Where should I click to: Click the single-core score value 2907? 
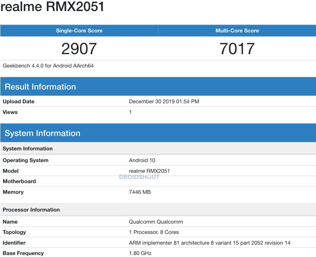pyautogui.click(x=79, y=49)
